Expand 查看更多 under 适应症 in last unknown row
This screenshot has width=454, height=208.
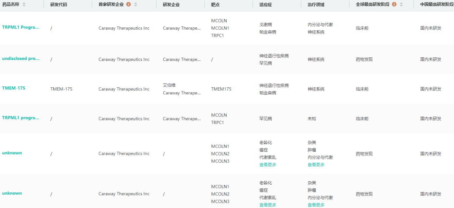click(268, 205)
